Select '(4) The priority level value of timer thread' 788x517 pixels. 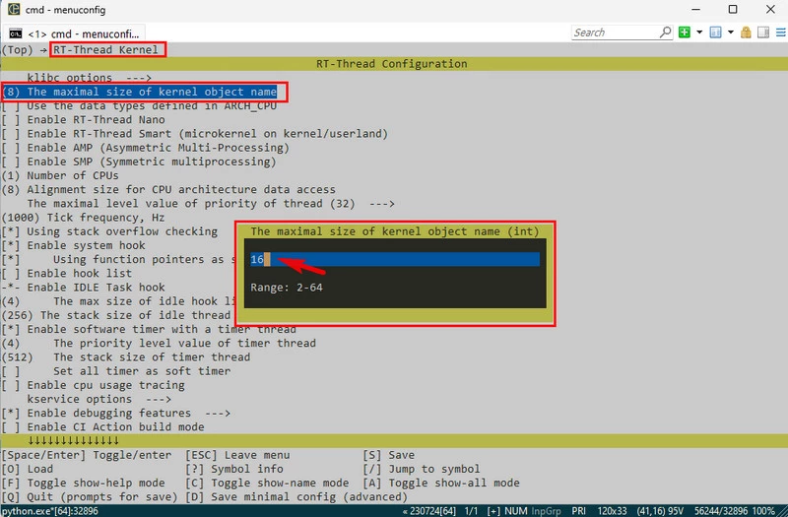point(159,344)
